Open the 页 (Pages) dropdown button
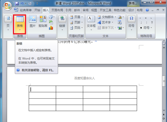 [8, 23]
